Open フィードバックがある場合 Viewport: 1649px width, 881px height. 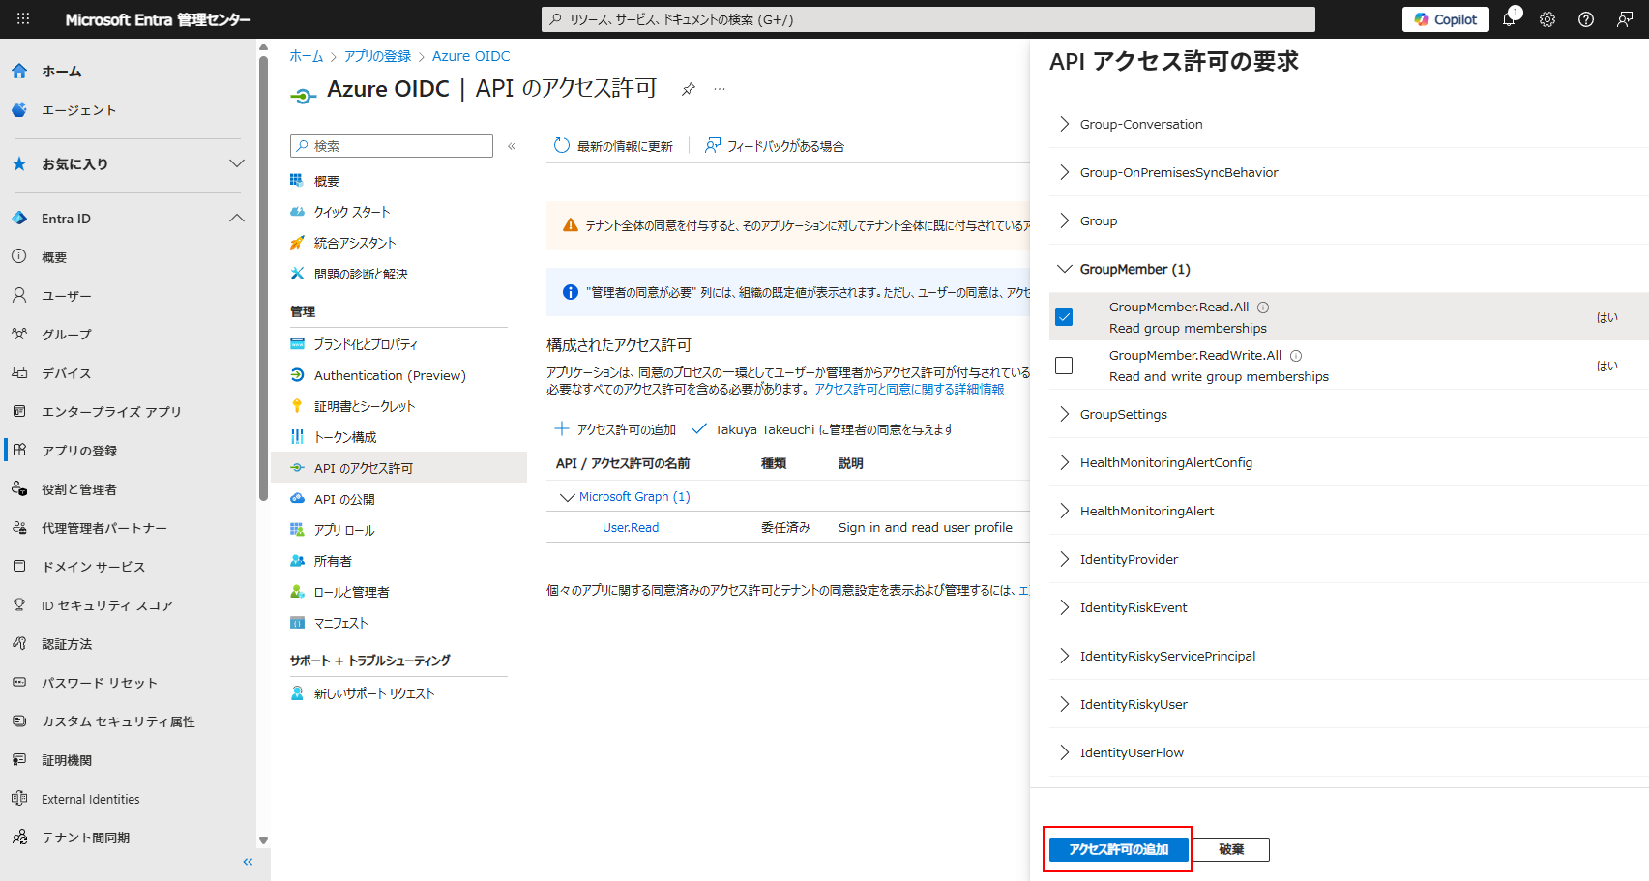coord(775,146)
